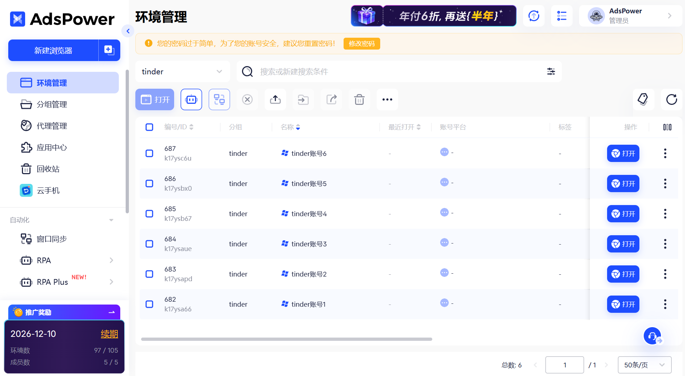Check the header select-all checkbox
Image resolution: width=685 pixels, height=376 pixels.
click(149, 127)
